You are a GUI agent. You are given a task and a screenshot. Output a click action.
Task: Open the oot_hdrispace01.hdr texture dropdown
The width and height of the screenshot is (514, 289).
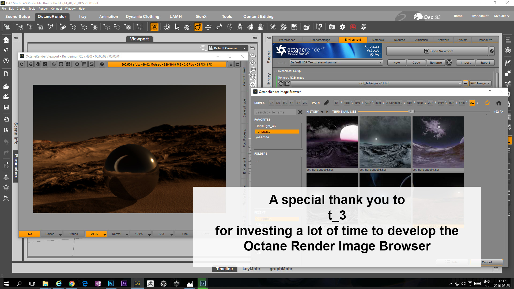click(x=376, y=83)
